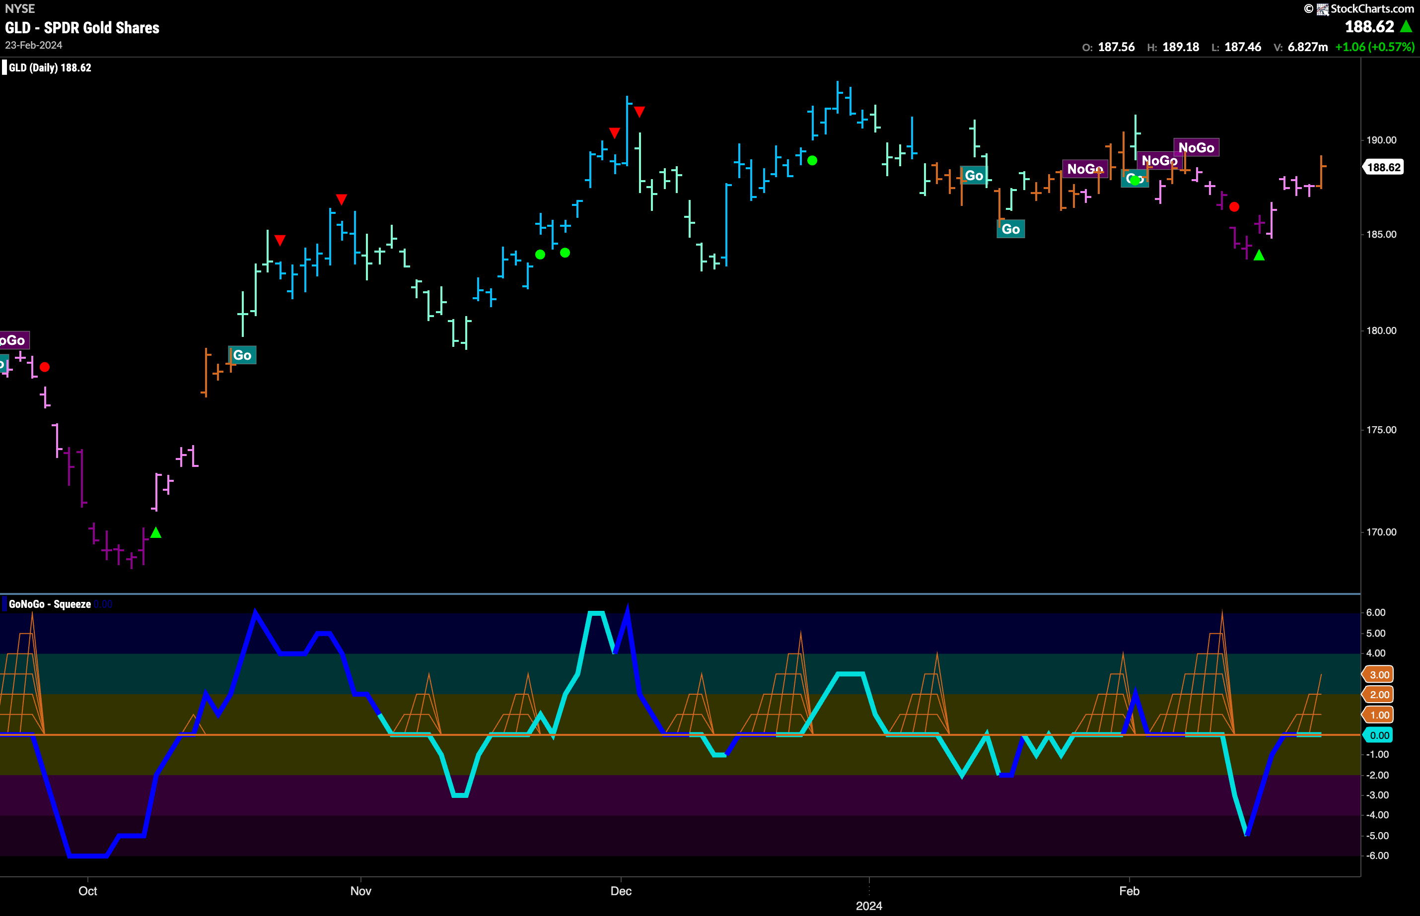Click the 180.00 price axis label
The height and width of the screenshot is (916, 1420).
pyautogui.click(x=1381, y=330)
